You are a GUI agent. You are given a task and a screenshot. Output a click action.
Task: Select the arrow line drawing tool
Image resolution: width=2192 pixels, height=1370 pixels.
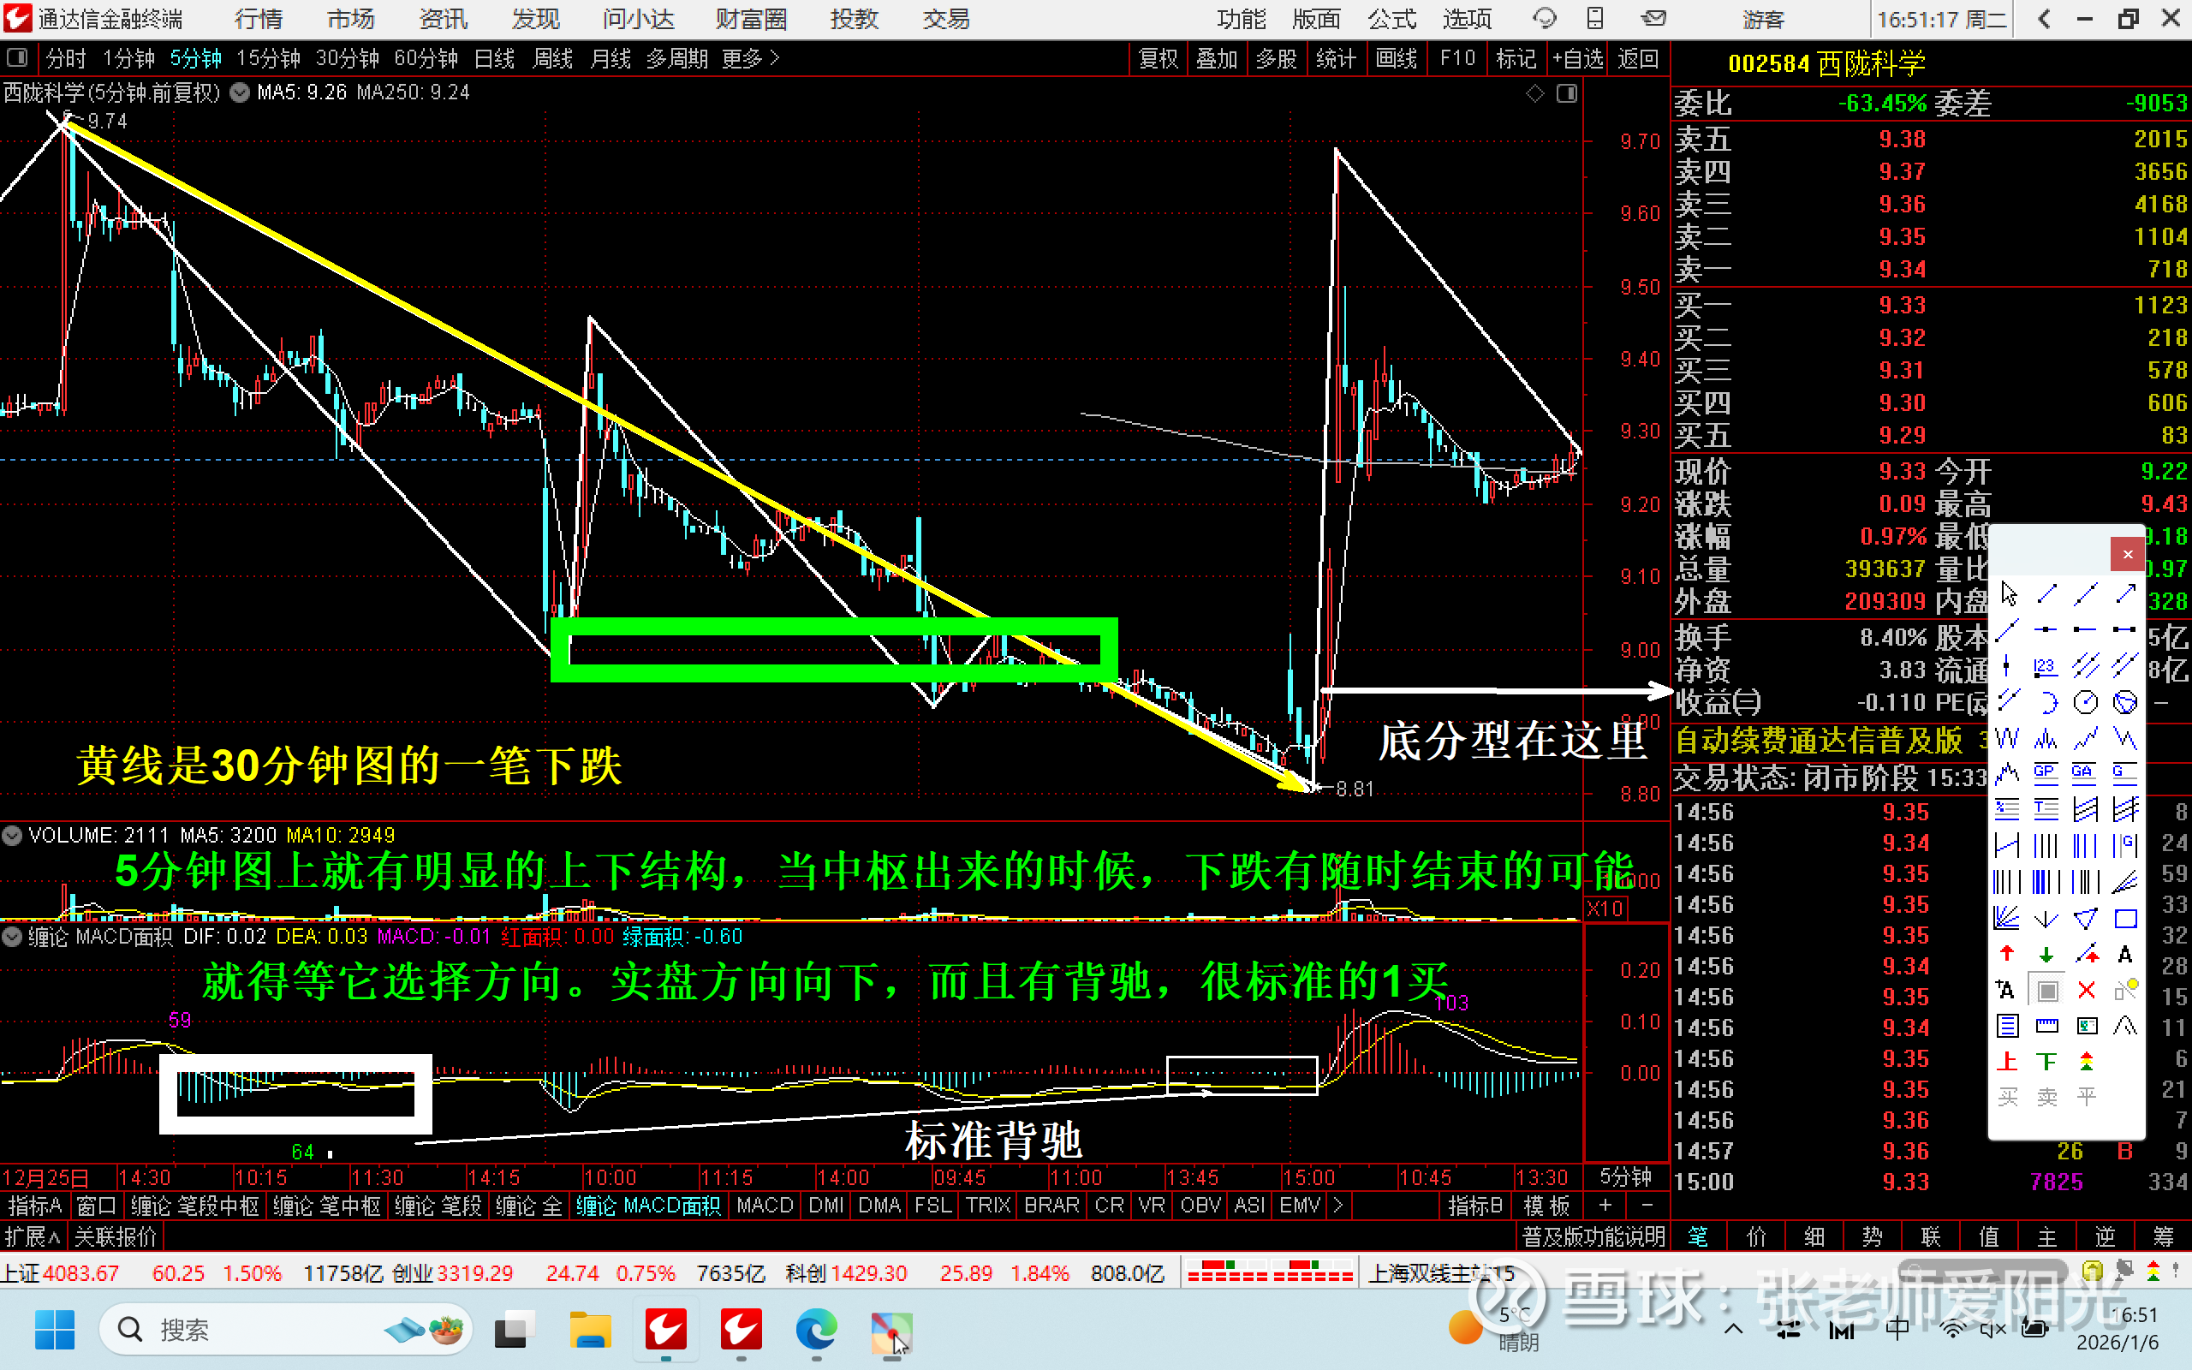[x=2125, y=594]
